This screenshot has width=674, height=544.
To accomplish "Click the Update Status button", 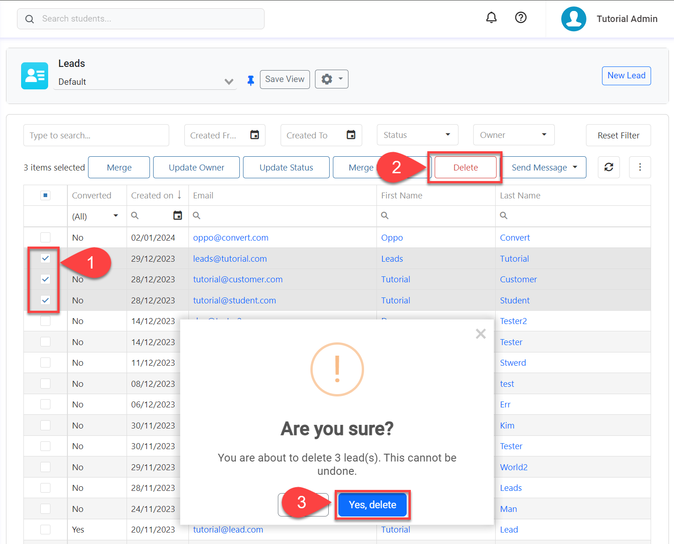I will (x=286, y=167).
